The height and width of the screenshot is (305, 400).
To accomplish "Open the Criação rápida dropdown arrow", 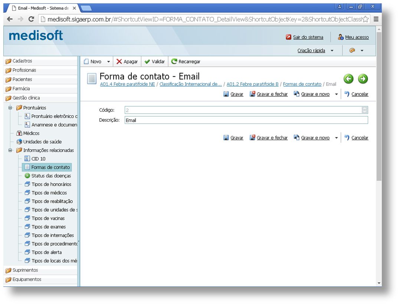I will [332, 51].
